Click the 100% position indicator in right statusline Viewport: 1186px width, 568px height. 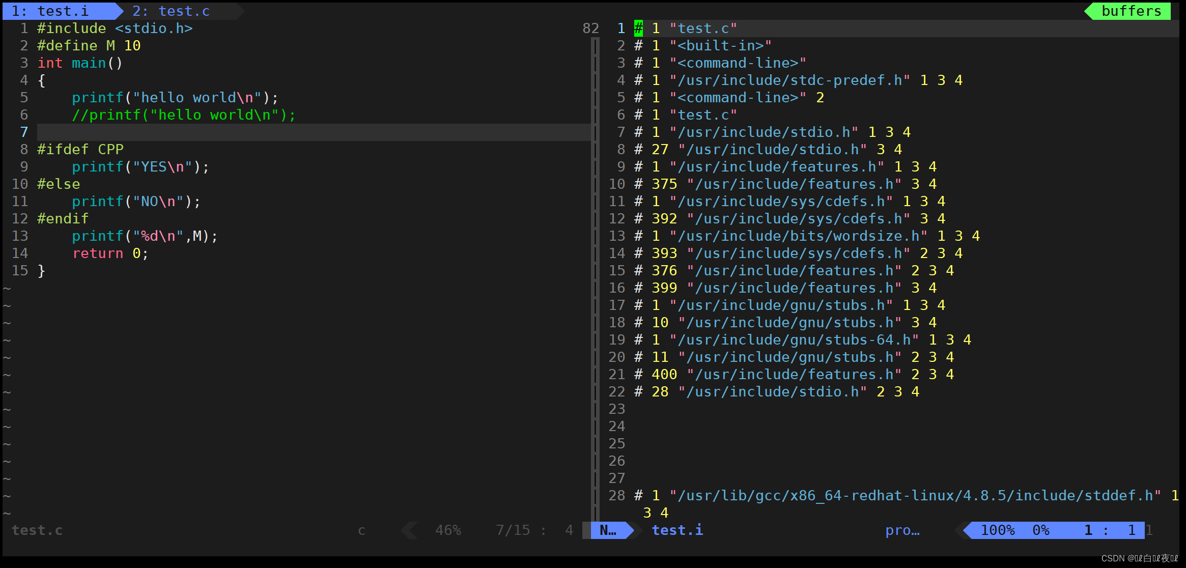tap(998, 530)
